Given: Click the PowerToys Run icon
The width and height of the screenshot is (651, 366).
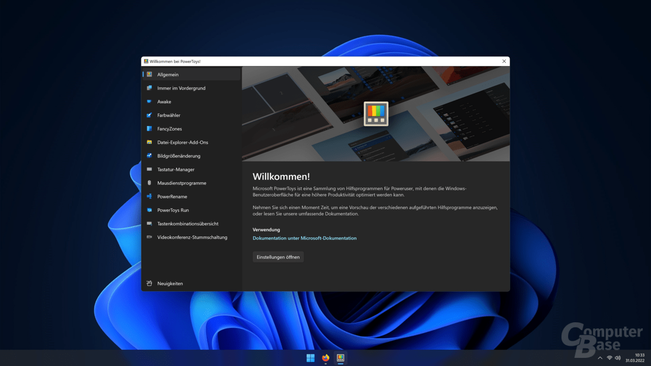Looking at the screenshot, I should coord(150,210).
